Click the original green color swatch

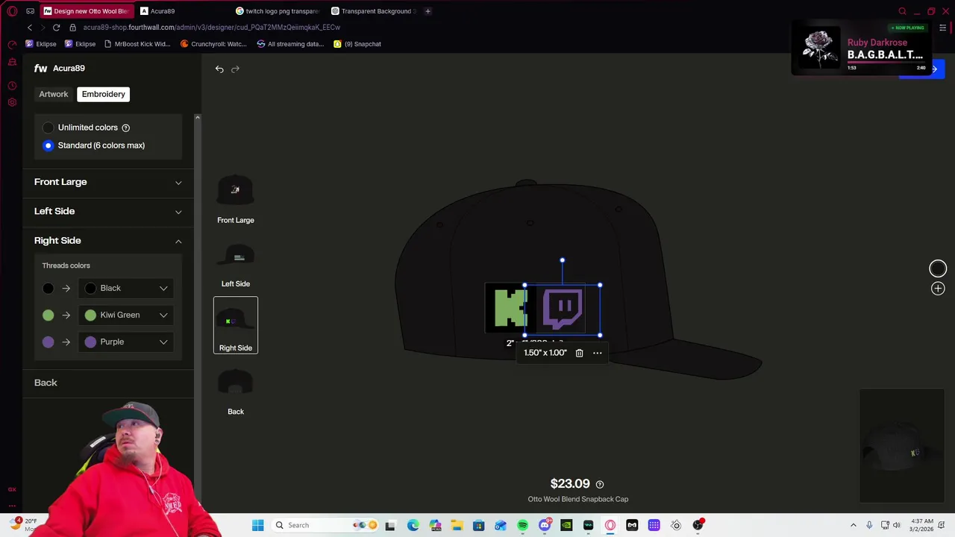[x=48, y=315]
